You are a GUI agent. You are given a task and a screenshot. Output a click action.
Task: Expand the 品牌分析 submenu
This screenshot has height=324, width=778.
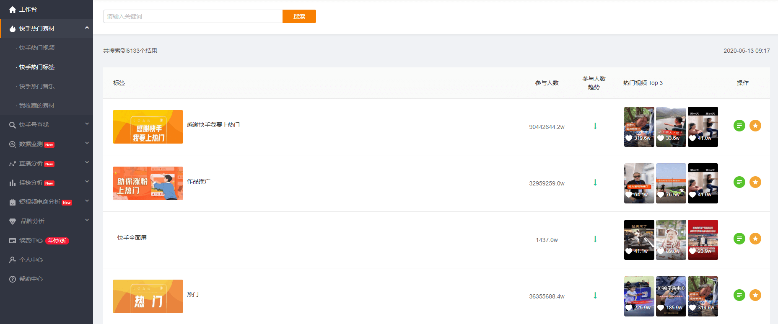click(87, 221)
